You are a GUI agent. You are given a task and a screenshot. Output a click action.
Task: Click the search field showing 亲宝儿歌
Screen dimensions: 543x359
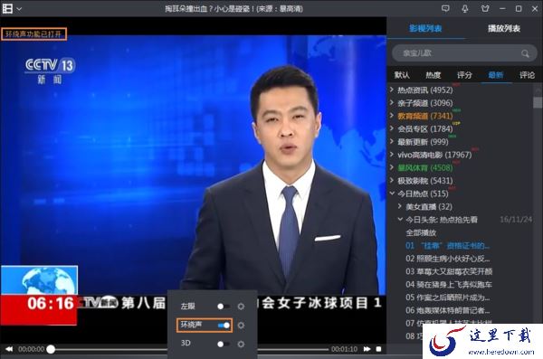[464, 53]
